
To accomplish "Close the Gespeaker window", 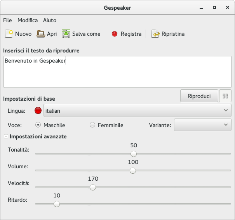I will point(228,7).
